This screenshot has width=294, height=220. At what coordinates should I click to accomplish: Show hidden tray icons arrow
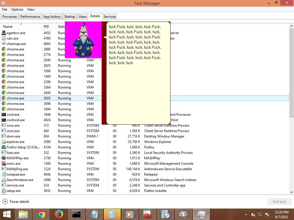pos(246,215)
